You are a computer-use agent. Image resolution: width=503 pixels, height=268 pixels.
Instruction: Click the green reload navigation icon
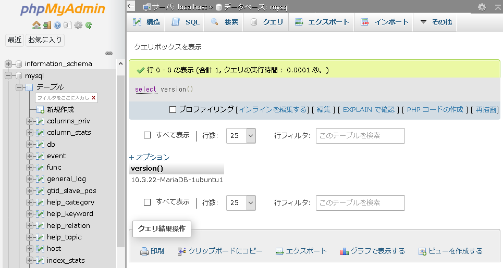(89, 25)
